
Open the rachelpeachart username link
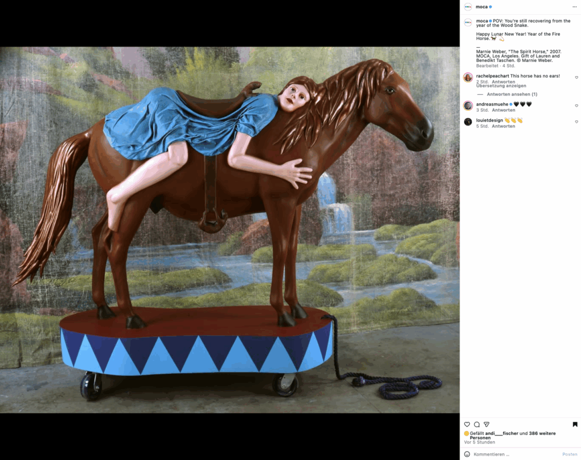492,76
